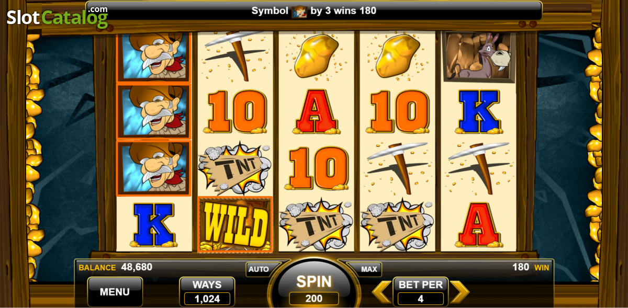Select the MAX bet button
Screen dimensions: 628x308
pos(369,269)
